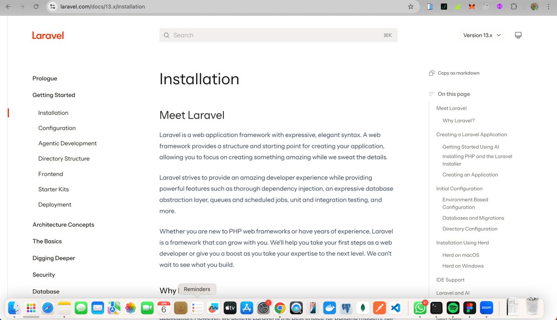Open the Chrome three-dot menu
The image size is (557, 320).
[549, 6]
